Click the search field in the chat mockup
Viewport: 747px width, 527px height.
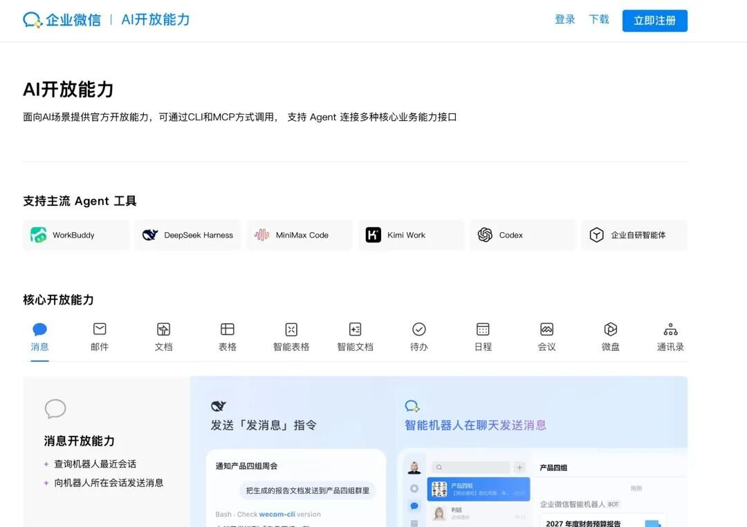point(471,467)
